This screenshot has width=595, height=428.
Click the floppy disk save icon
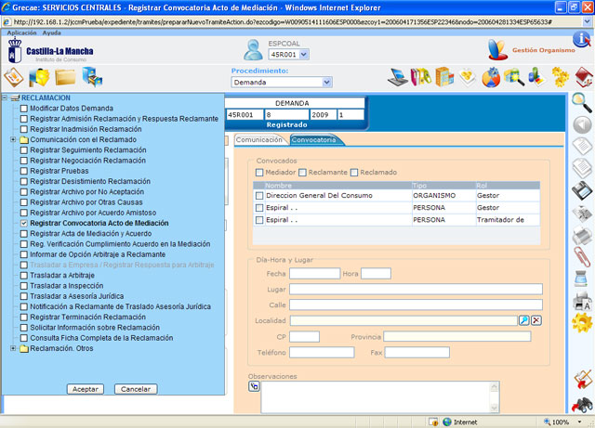[x=581, y=190]
